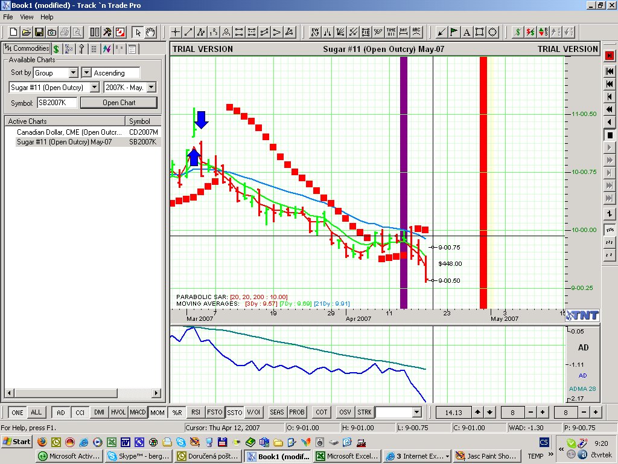Toggle the MACD indicator

(x=138, y=412)
